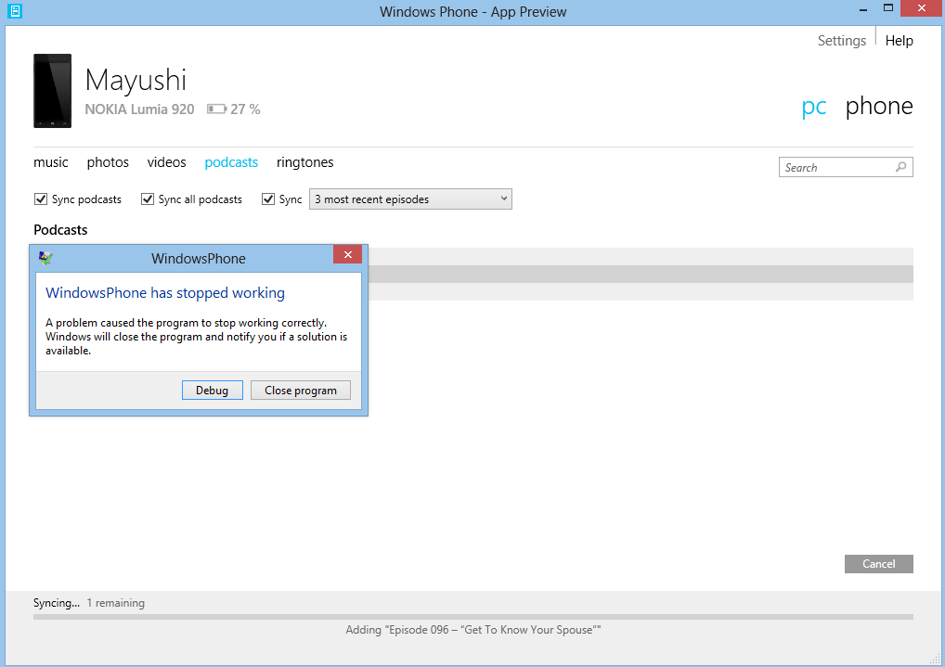Minimize the Windows Phone app window

click(x=863, y=9)
